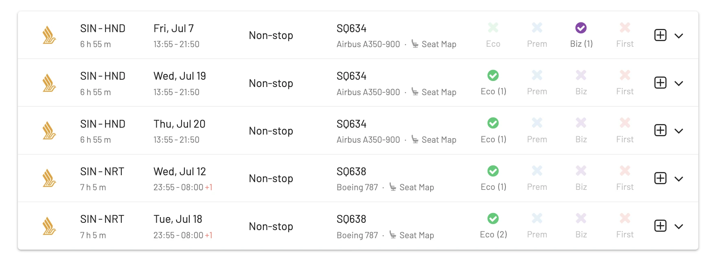Select Eco (1) availability on Jul 19 flight
The image size is (713, 261).
[x=493, y=83]
